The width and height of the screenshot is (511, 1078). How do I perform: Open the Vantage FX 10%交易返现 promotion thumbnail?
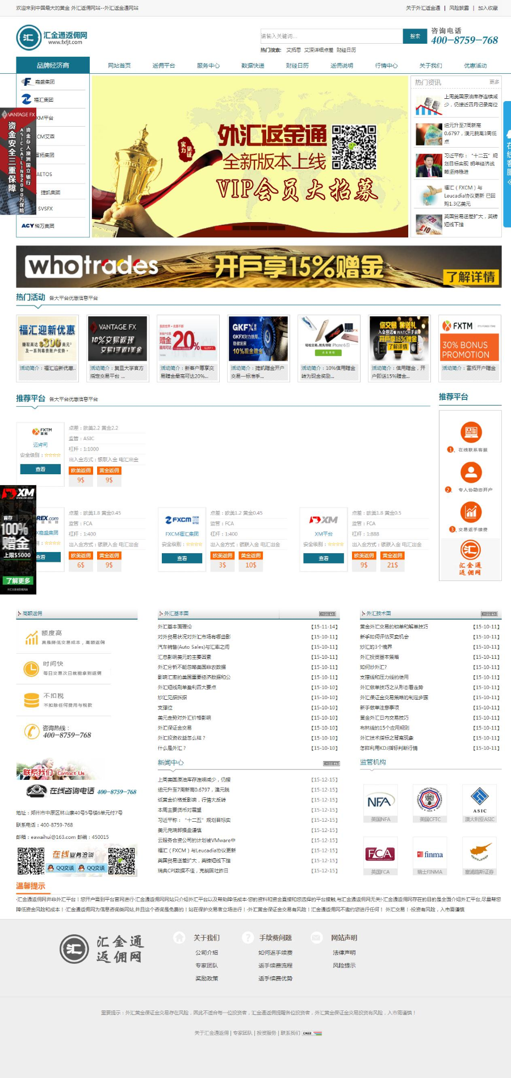click(x=118, y=339)
